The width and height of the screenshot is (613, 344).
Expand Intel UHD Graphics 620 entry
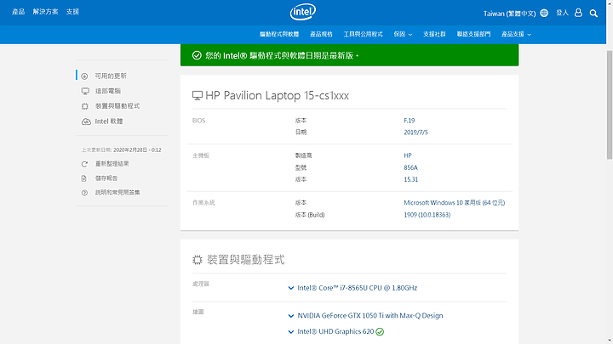pos(291,331)
